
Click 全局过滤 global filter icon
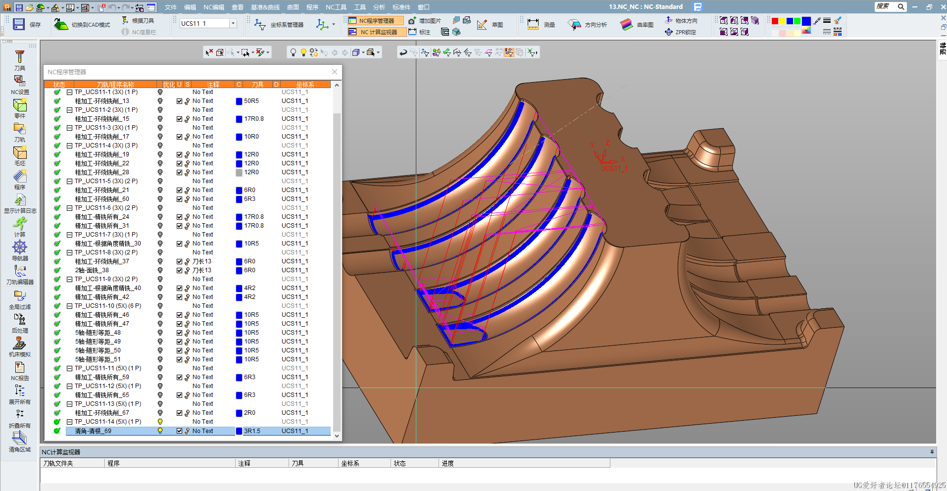pyautogui.click(x=20, y=299)
